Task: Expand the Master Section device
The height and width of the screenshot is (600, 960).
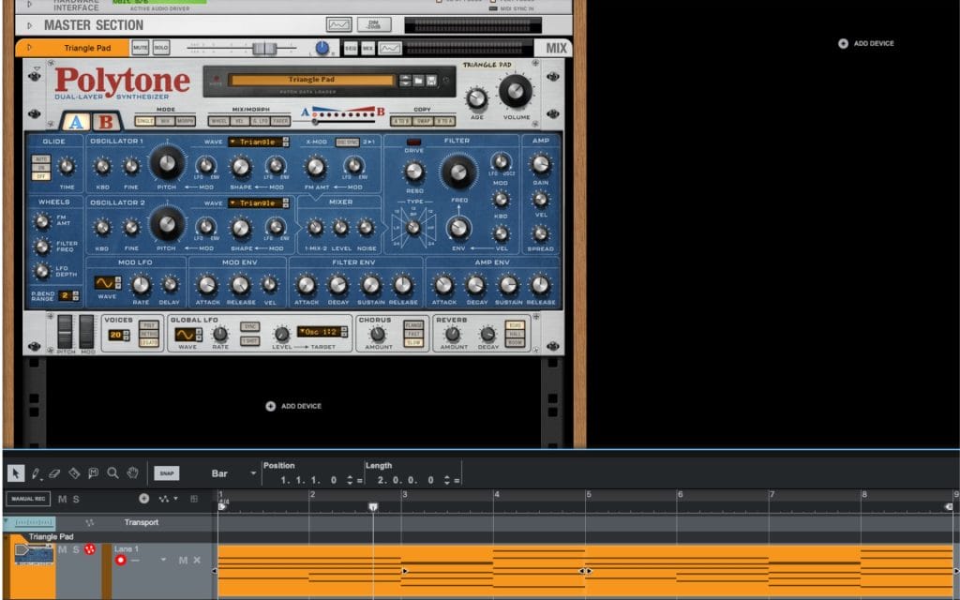Action: click(30, 25)
